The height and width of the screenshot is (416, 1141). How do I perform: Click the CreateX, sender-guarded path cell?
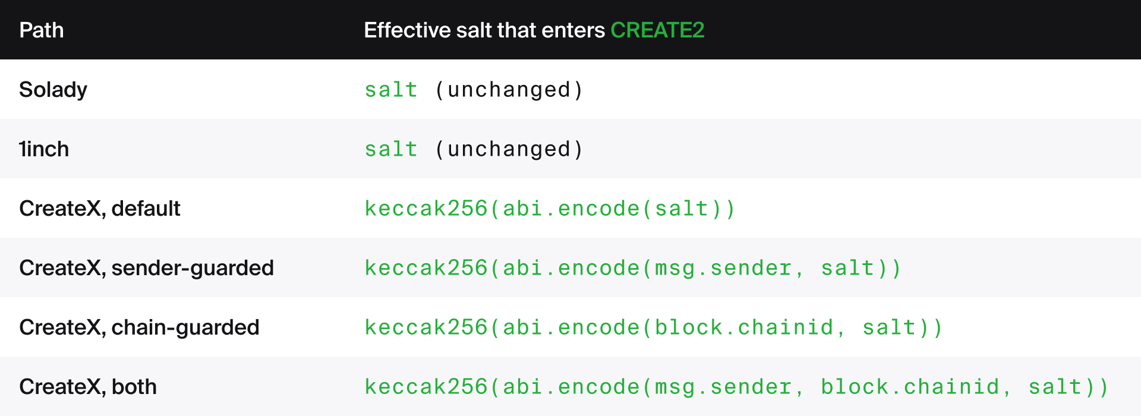point(146,268)
